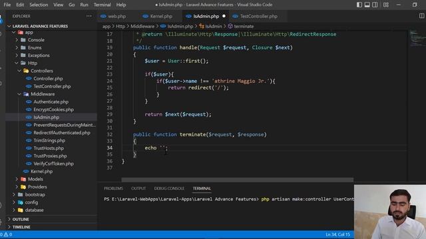Screen dimensions: 426x239
Task: Close unsaved IsAdmin.php tab dot
Action: tap(224, 16)
